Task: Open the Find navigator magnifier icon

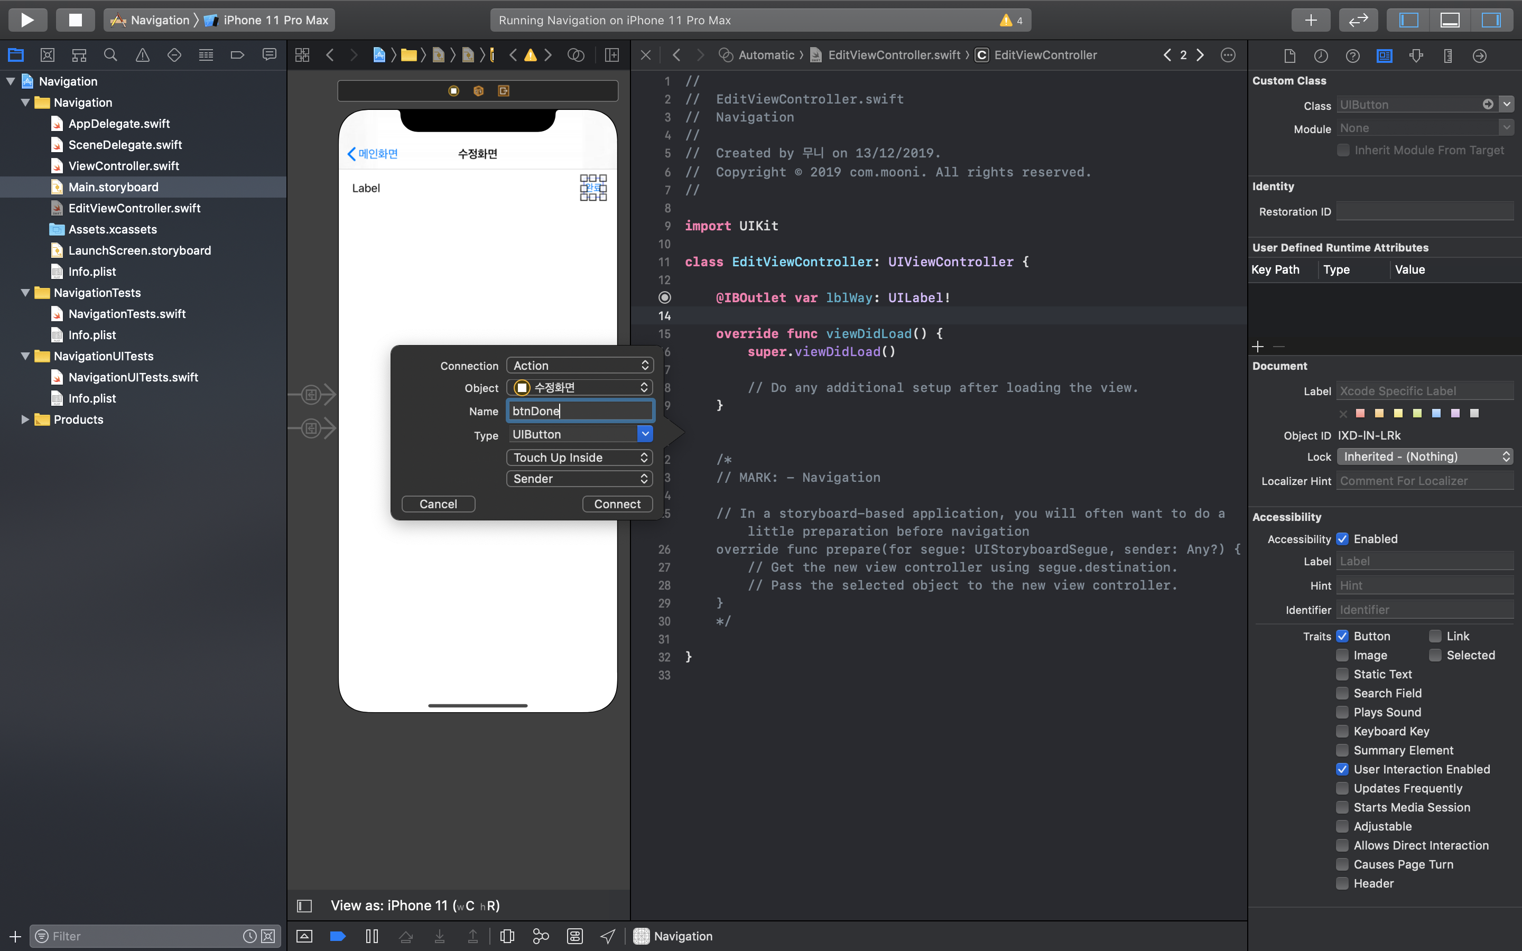Action: tap(110, 55)
